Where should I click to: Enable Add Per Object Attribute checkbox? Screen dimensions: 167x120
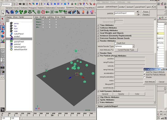pyautogui.click(x=145, y=72)
